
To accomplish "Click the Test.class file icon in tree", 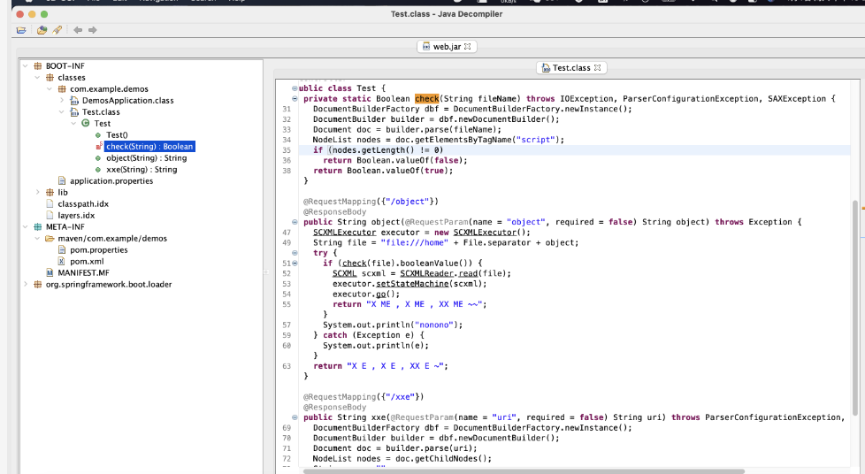I will (x=74, y=112).
